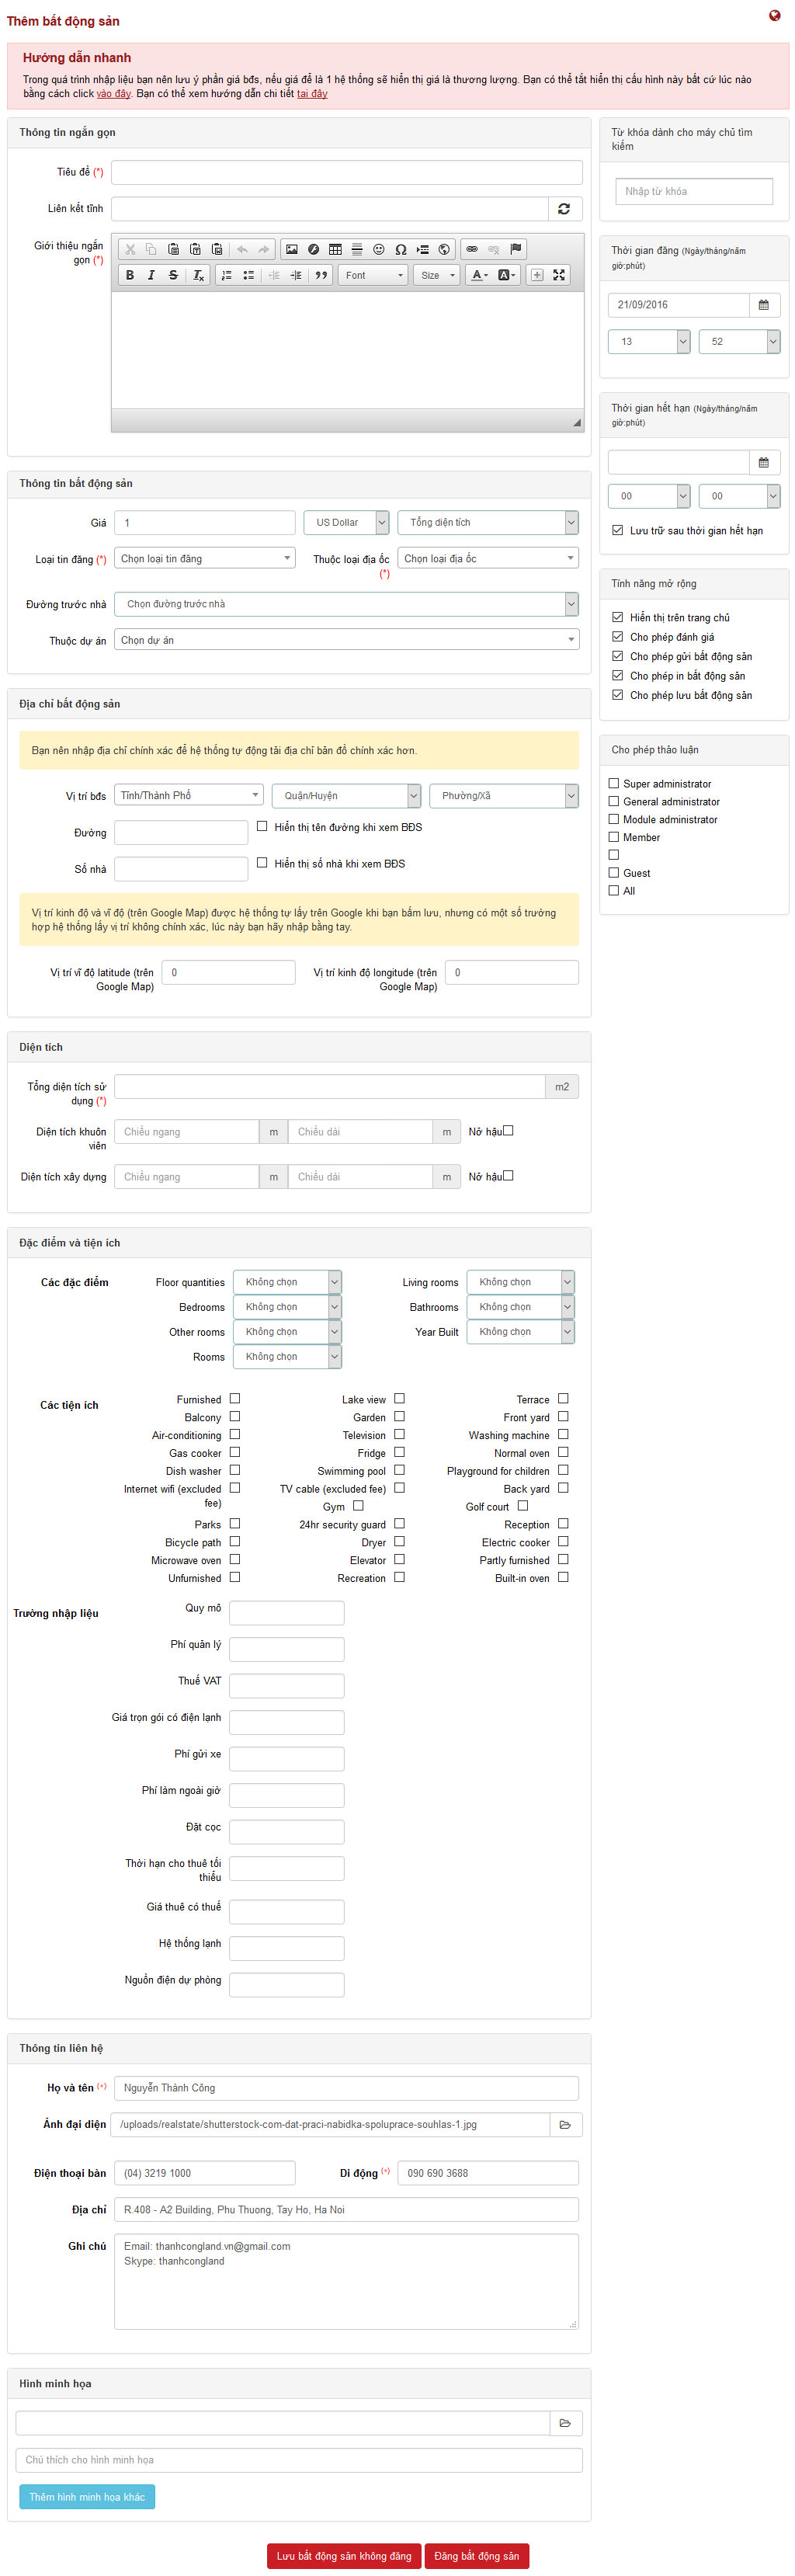795x2576 pixels.
Task: Open the Bedrooms dropdown
Action: click(x=287, y=1307)
